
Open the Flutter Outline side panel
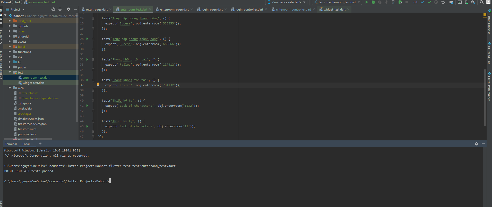coord(489,53)
